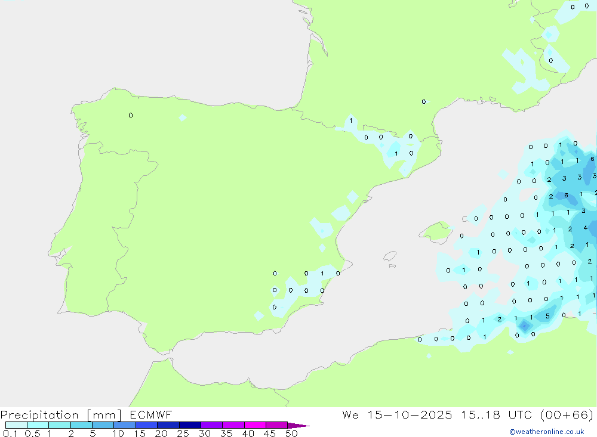Select Ibiza island on the map
Viewport: 597px width, 437px height.
[390, 256]
